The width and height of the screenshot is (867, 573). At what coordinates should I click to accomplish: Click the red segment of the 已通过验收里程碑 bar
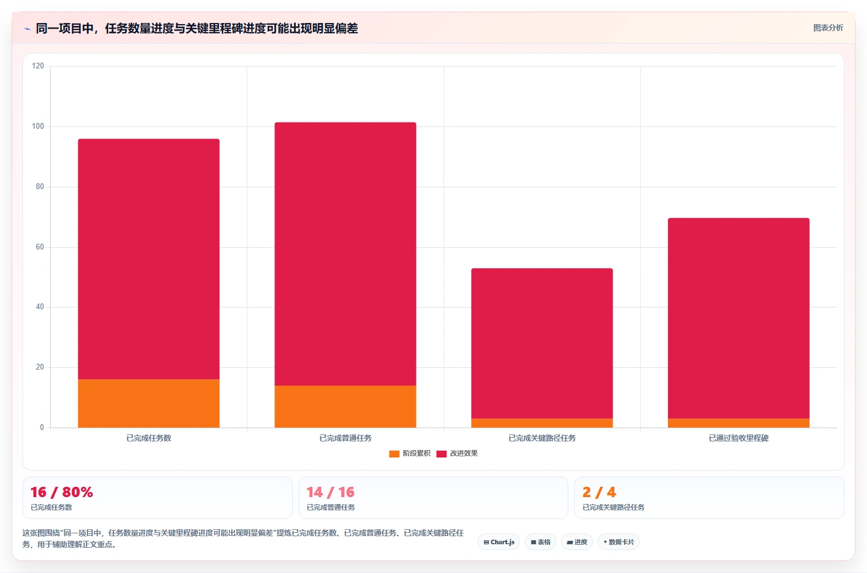739,318
